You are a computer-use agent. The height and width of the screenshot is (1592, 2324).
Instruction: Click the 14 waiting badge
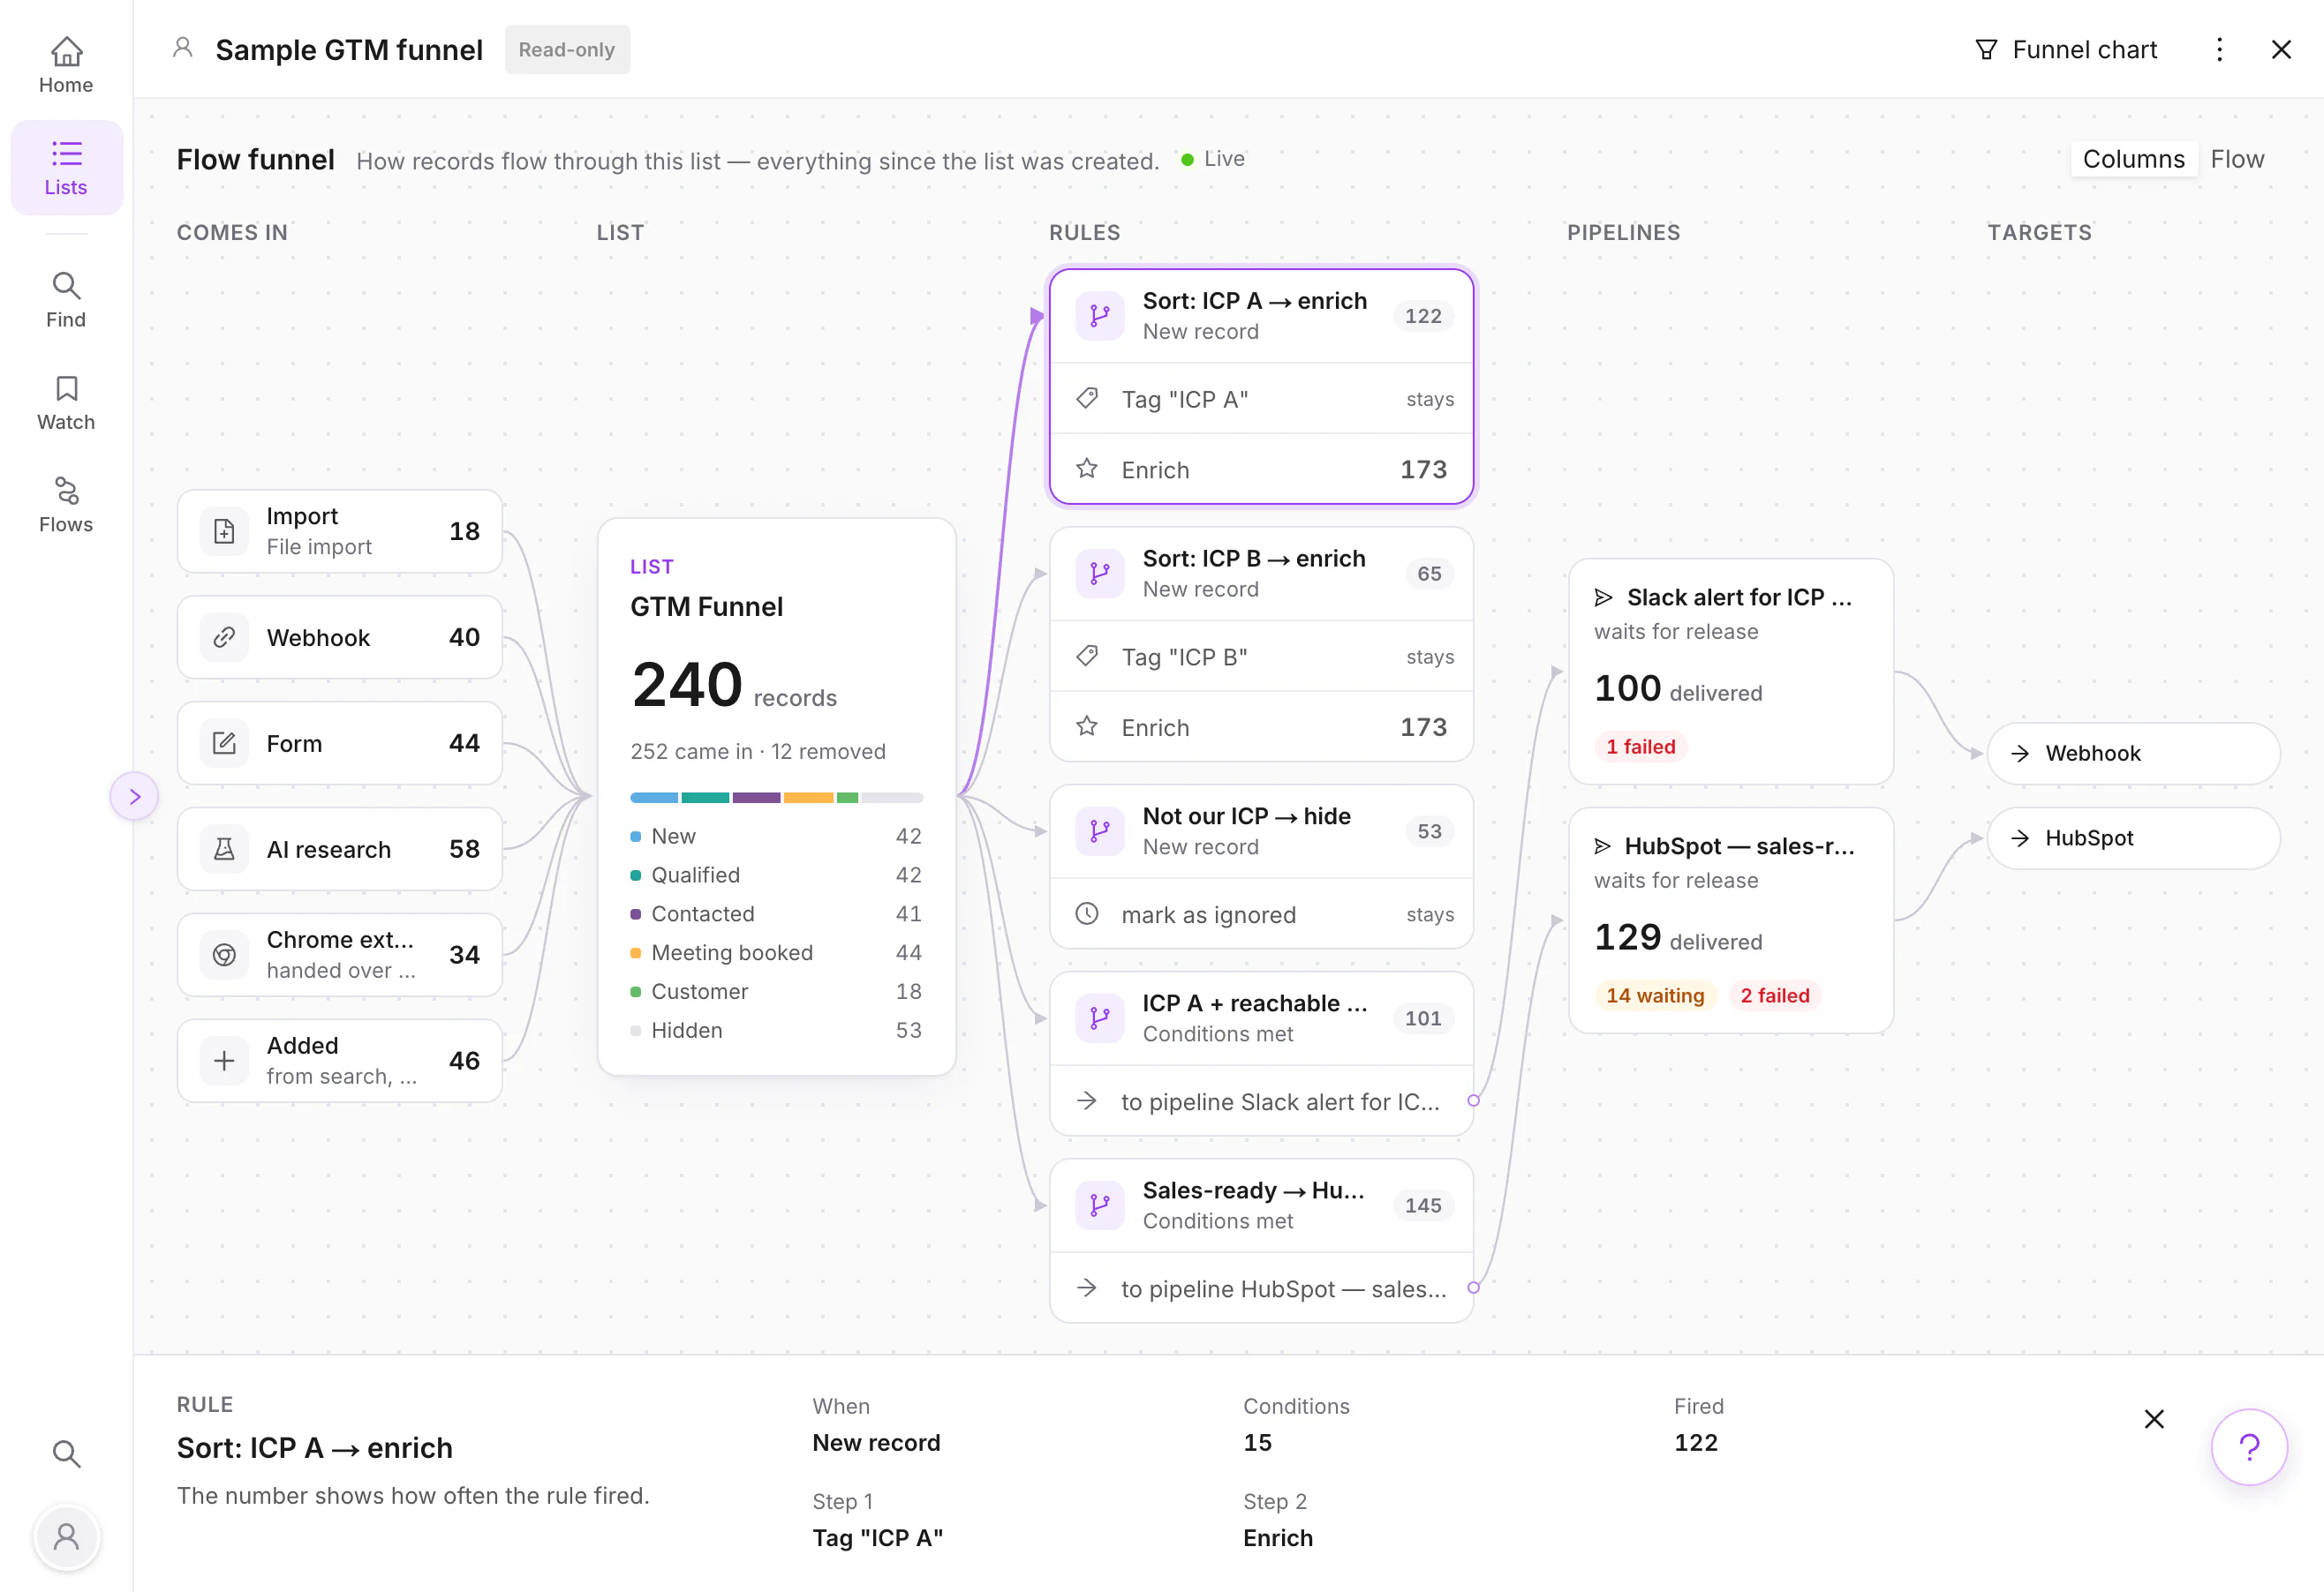click(1655, 995)
